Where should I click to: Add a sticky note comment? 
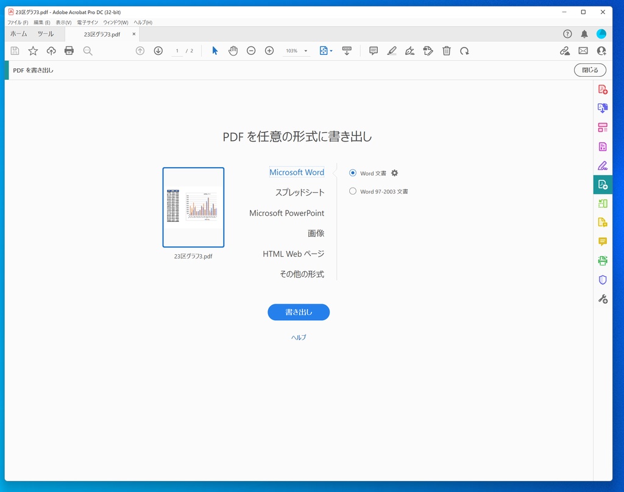tap(374, 51)
